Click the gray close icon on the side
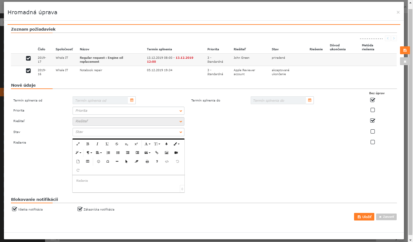413x242 pixels. tap(405, 61)
